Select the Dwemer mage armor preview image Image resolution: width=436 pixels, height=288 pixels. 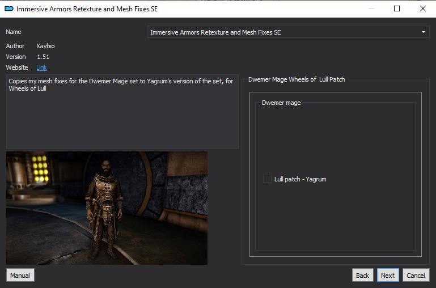tap(107, 208)
